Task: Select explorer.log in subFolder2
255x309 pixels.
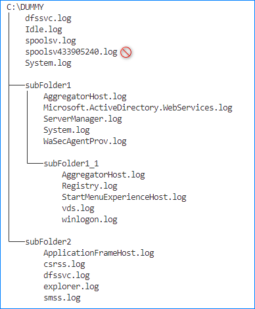Action: point(71,287)
